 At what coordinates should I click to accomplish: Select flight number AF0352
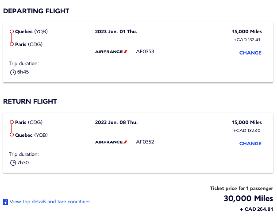point(145,142)
